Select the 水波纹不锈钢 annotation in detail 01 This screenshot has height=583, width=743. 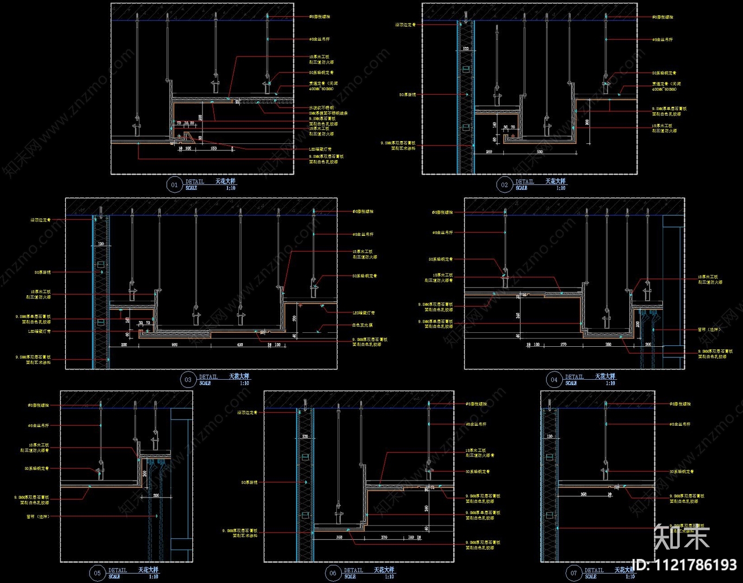(x=321, y=108)
